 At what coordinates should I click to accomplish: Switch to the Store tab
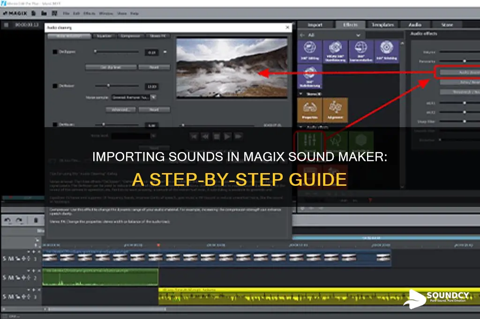point(447,25)
